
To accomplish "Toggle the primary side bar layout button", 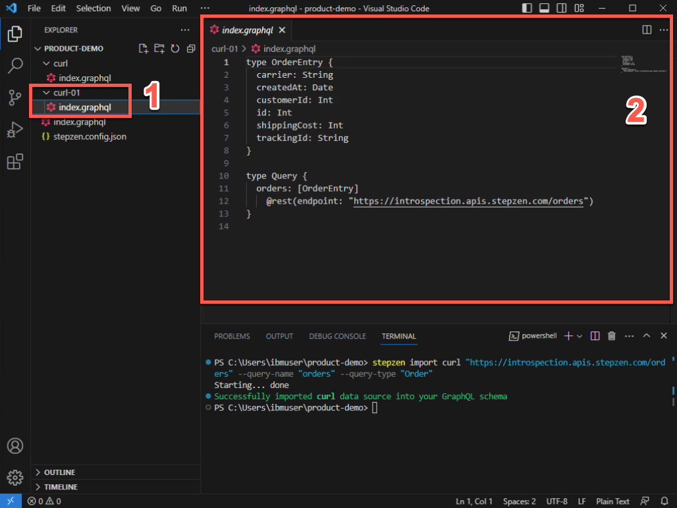I will point(527,9).
